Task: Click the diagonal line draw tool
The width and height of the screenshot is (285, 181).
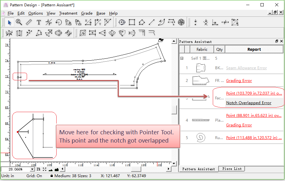Action: 152,22
